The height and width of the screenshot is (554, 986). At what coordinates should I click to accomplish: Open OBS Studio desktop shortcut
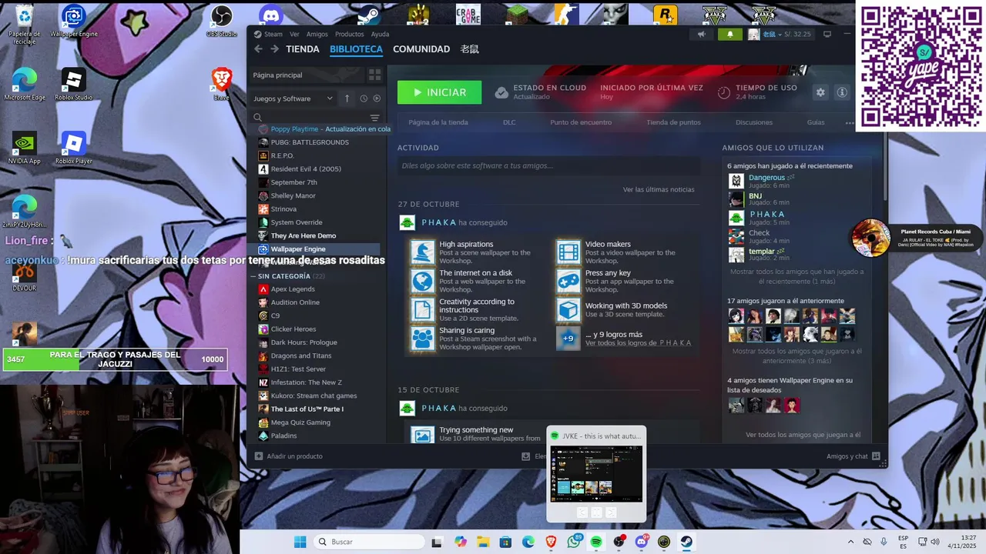(222, 20)
